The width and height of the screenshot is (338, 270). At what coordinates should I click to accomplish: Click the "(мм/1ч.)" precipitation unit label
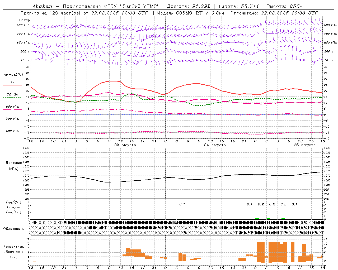click(x=14, y=212)
